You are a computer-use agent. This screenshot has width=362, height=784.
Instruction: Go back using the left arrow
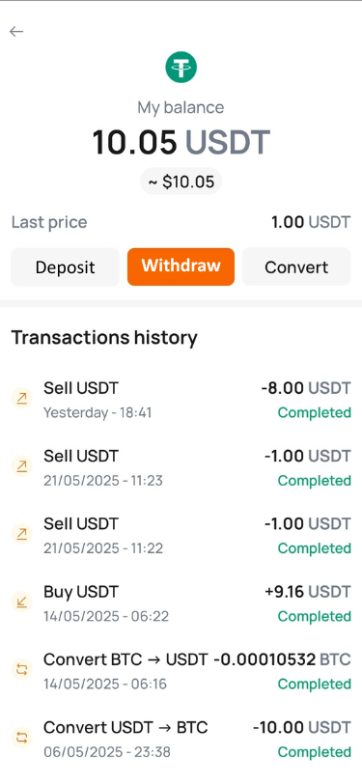pyautogui.click(x=16, y=32)
